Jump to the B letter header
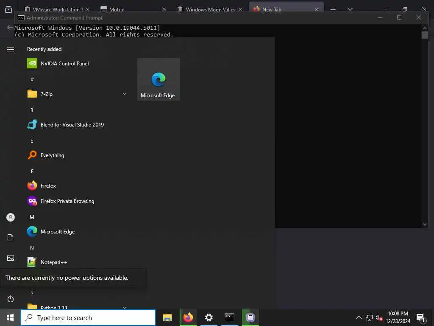Viewport: 434px width, 326px height. [32, 110]
